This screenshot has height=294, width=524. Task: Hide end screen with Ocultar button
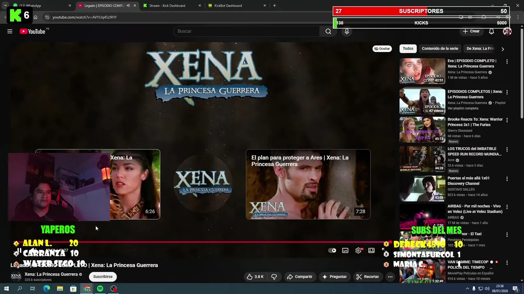pyautogui.click(x=382, y=49)
